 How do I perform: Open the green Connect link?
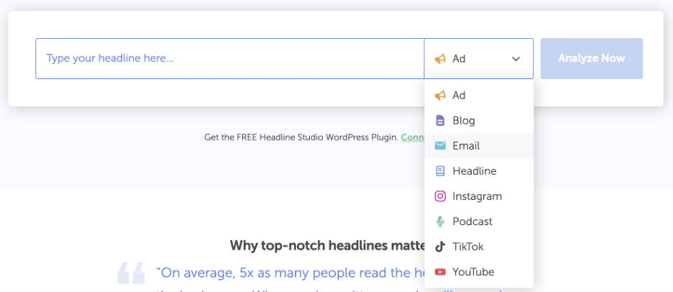pos(413,137)
